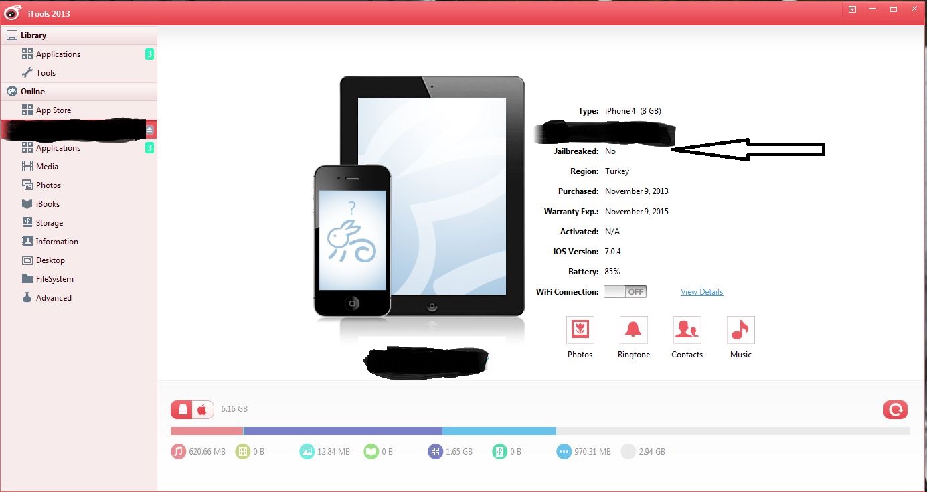Select the redacted device row in the sidebar
Viewport: 927px width, 492px height.
pyautogui.click(x=78, y=129)
